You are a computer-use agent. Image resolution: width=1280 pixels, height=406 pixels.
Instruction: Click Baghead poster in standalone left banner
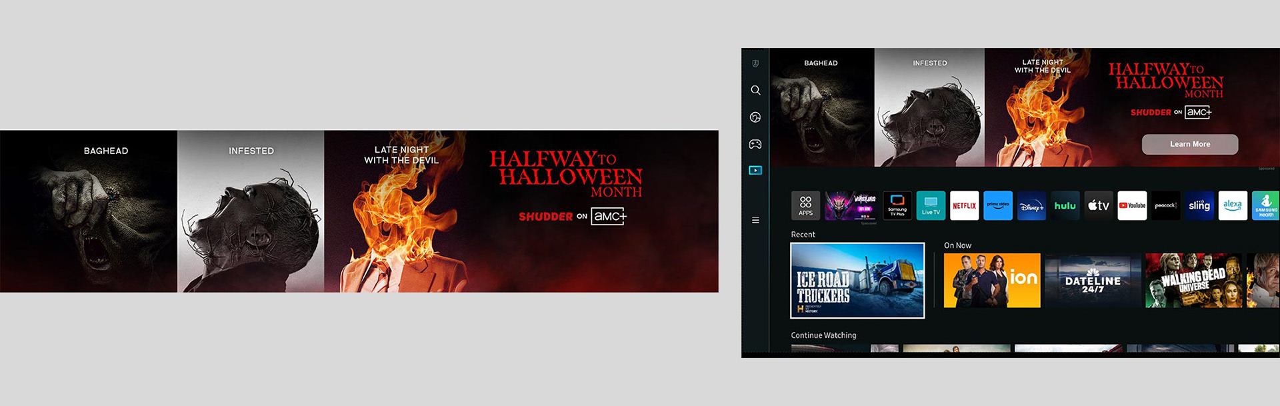point(89,211)
